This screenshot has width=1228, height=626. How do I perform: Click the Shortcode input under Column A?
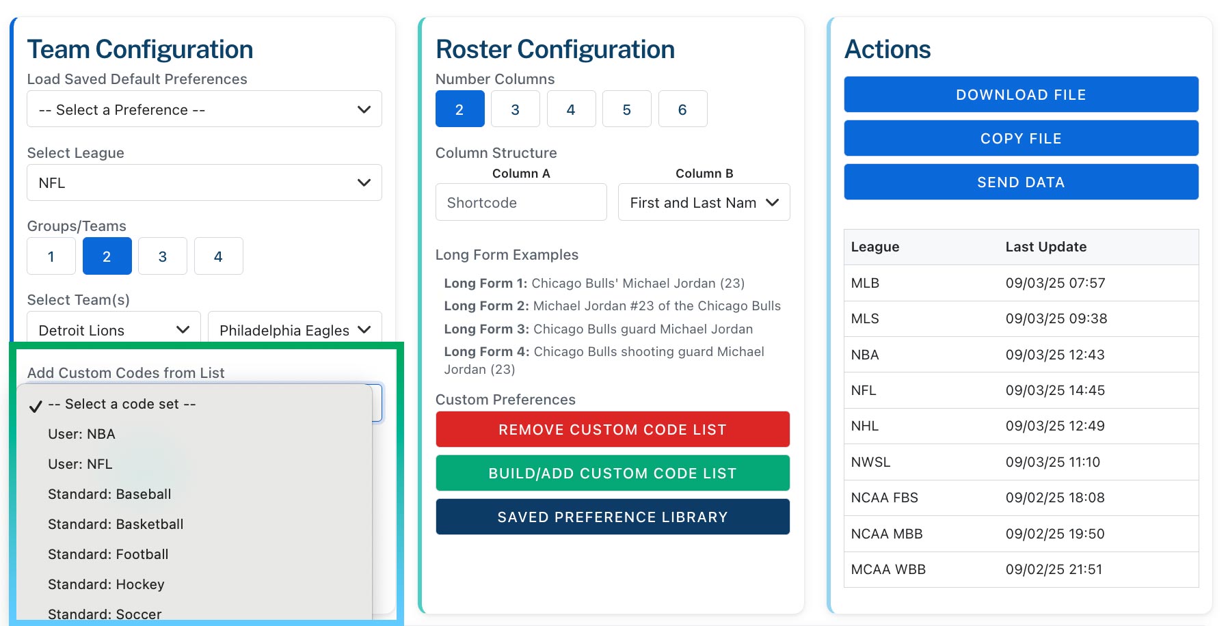click(520, 202)
